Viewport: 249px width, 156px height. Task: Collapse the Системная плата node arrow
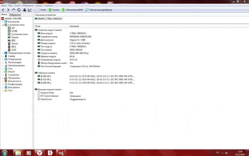[3, 25]
